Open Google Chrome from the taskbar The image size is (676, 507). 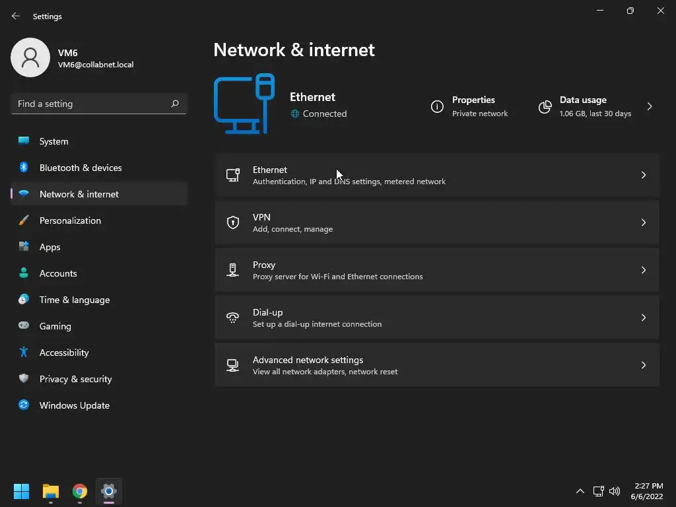coord(80,491)
